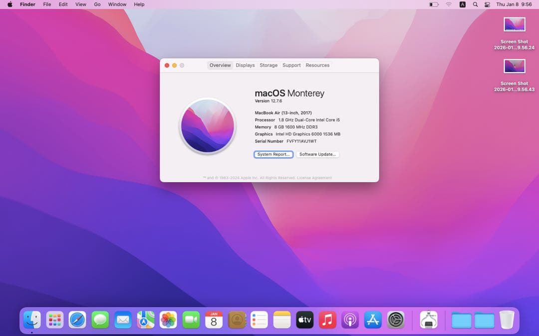The width and height of the screenshot is (539, 336).
Task: Open the Maps app from the Dock
Action: 145,320
